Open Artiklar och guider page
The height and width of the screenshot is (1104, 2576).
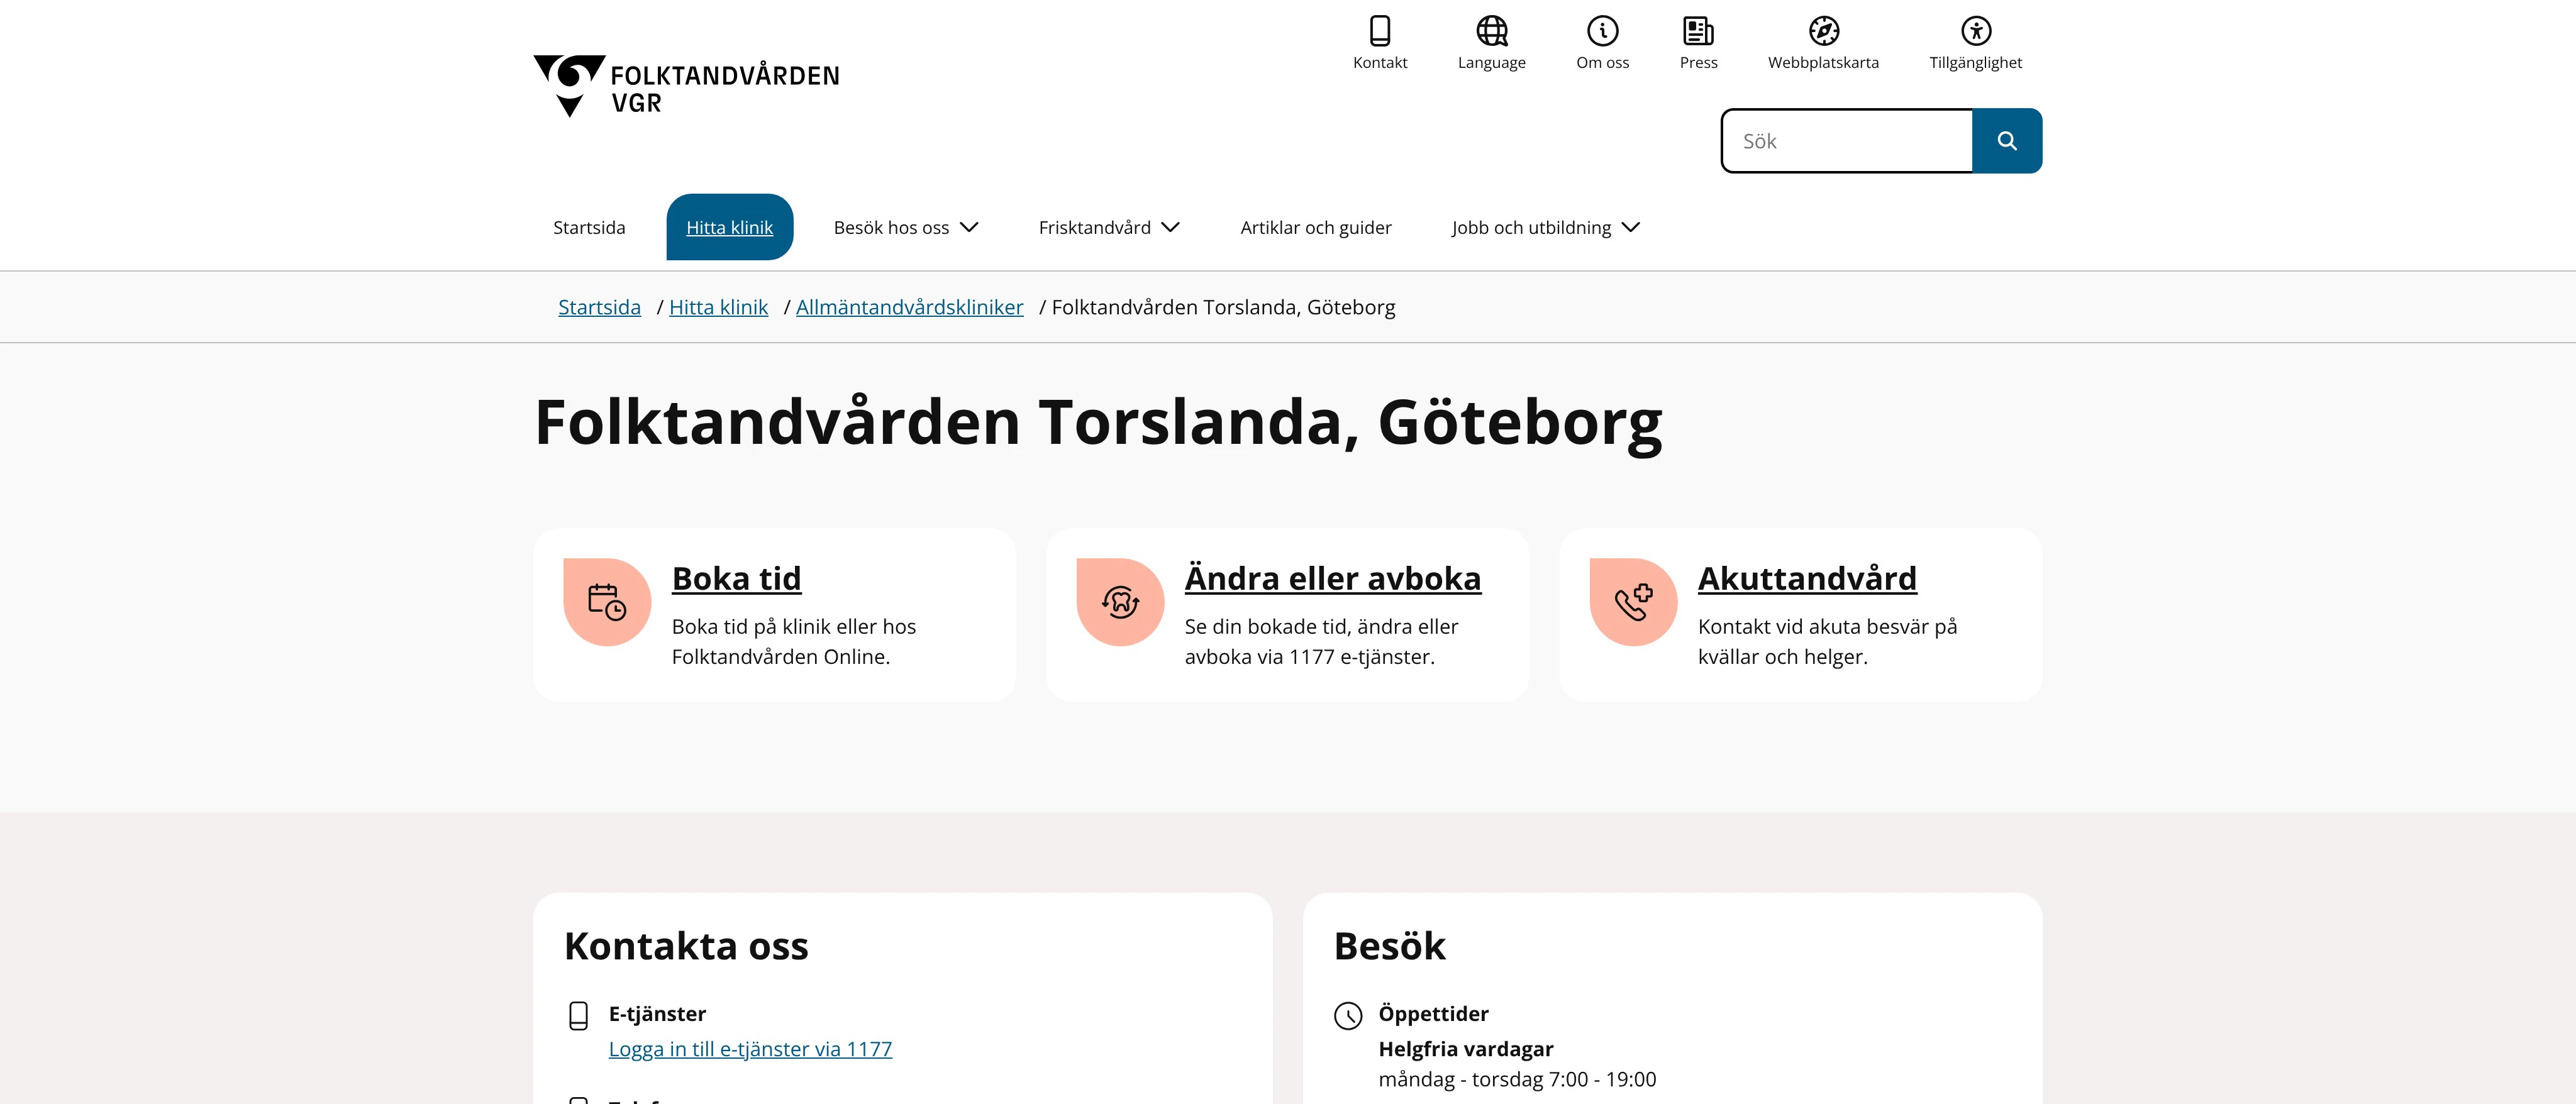[x=1316, y=227]
